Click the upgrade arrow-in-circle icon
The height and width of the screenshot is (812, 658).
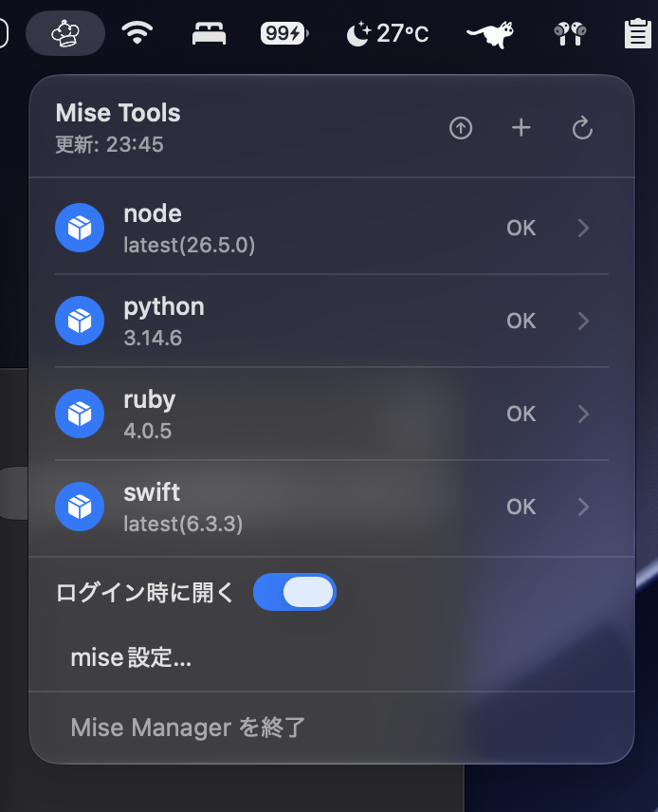pos(461,128)
